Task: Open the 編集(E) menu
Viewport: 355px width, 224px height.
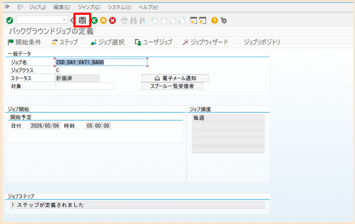Action: click(62, 7)
